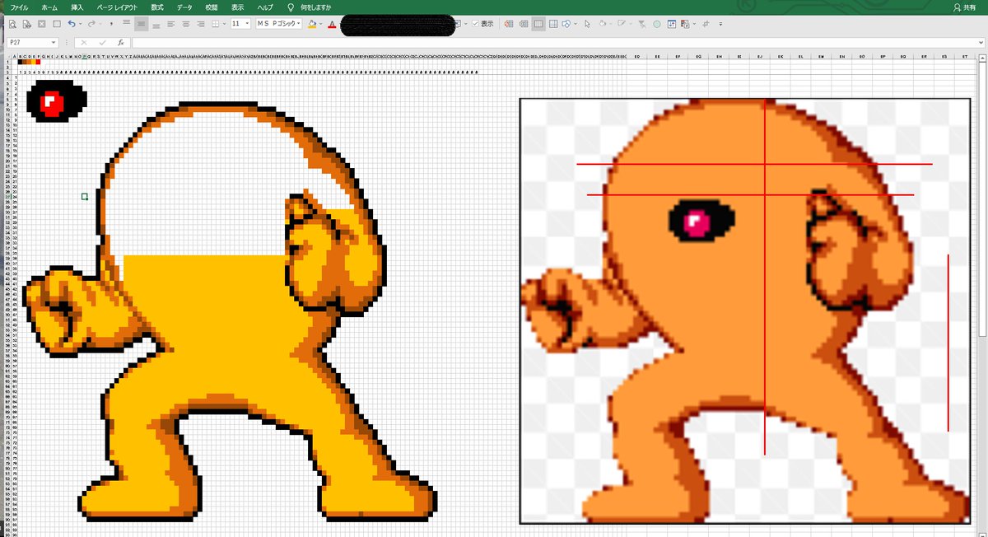Toggle left text alignment

[170, 24]
